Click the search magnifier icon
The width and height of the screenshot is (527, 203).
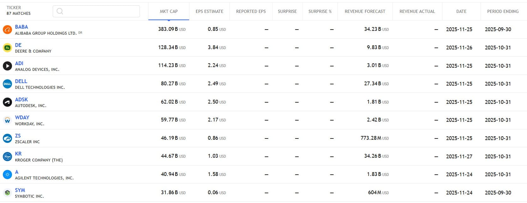pos(60,11)
